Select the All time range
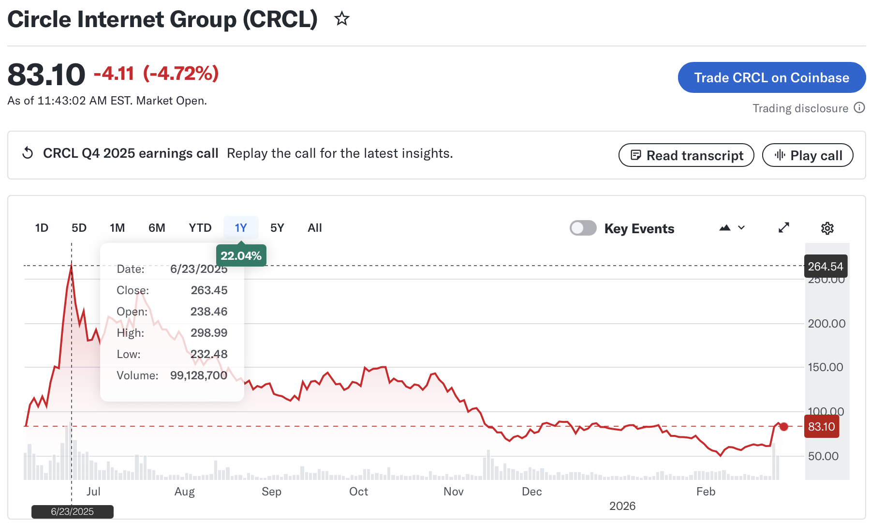The image size is (870, 523). coord(314,228)
